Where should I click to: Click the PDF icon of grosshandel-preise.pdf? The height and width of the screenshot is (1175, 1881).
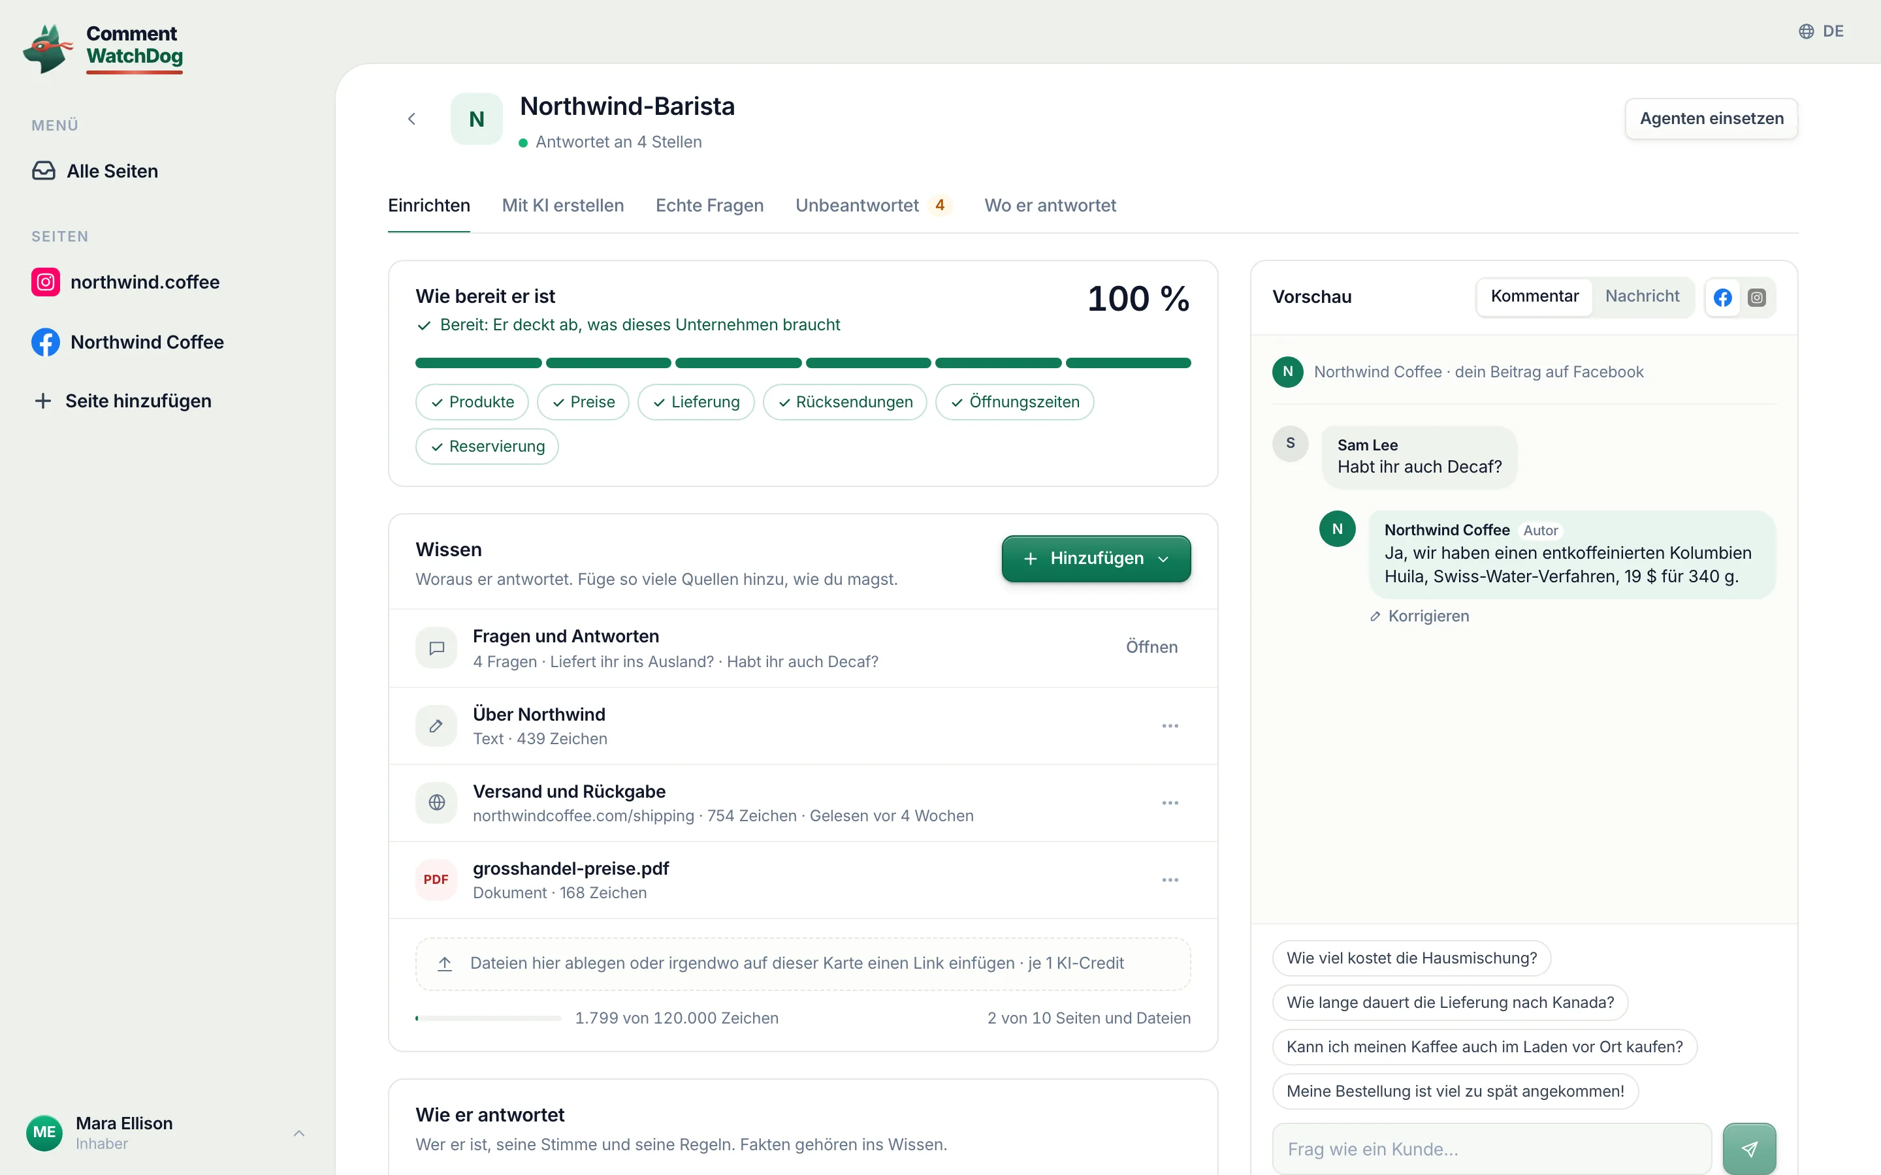[437, 880]
